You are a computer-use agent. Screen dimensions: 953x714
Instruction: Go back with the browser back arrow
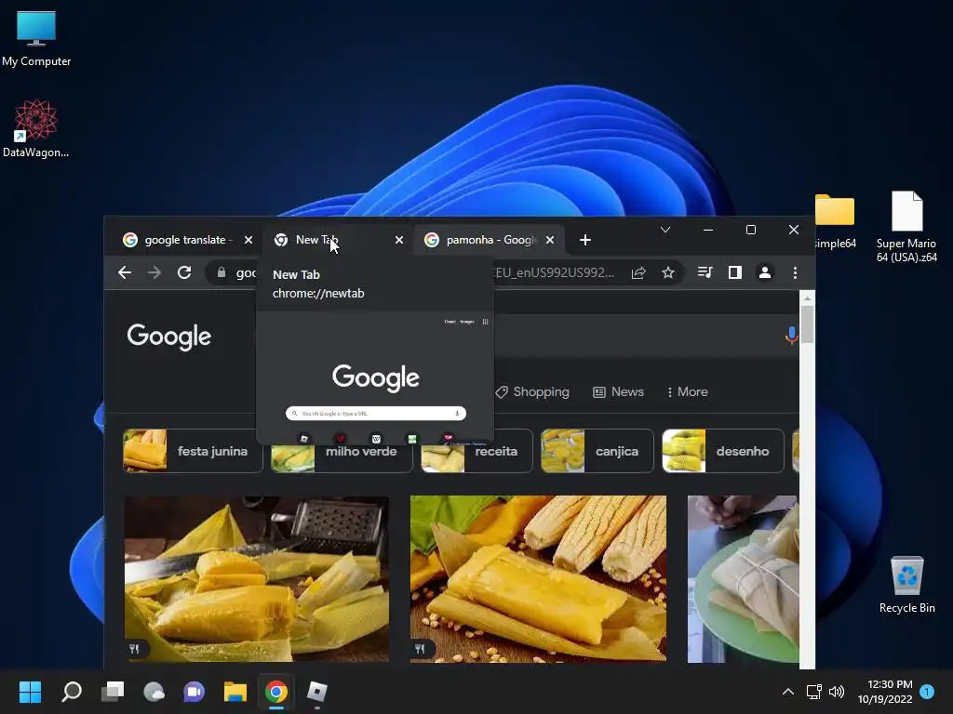125,272
